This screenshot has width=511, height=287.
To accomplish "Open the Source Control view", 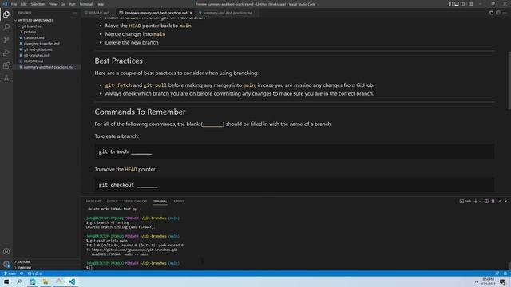I will pyautogui.click(x=6, y=40).
